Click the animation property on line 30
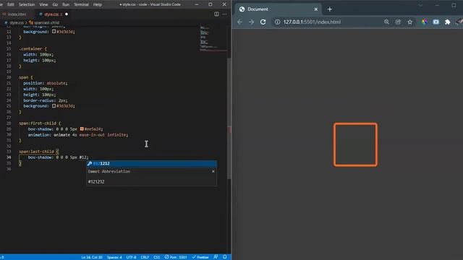 pyautogui.click(x=39, y=134)
